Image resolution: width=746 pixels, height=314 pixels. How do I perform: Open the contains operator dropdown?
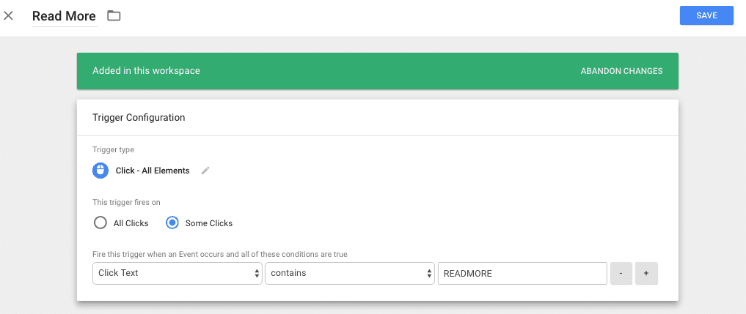pos(349,273)
